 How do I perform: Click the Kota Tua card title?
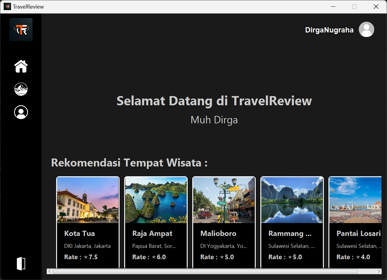coord(79,233)
